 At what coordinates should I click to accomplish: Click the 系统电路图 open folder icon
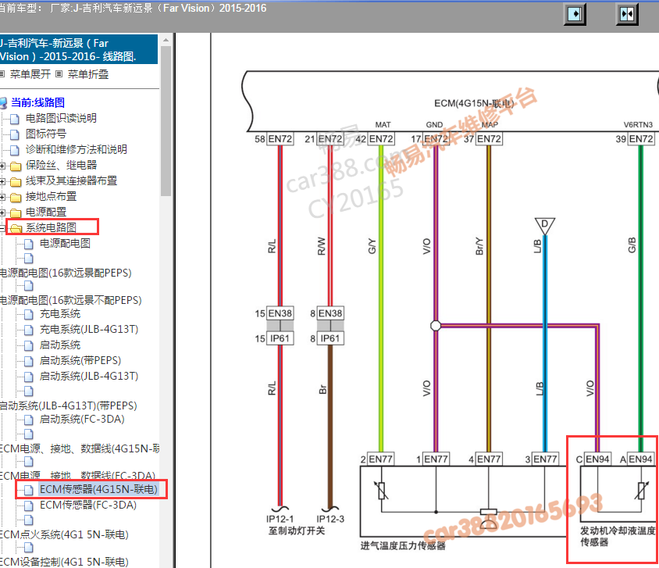[x=16, y=228]
